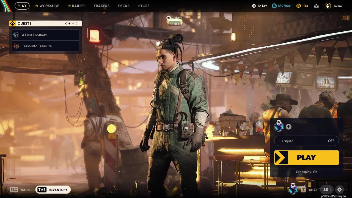The height and width of the screenshot is (198, 352).
Task: Click the salem username in top bar
Action: 338,6
